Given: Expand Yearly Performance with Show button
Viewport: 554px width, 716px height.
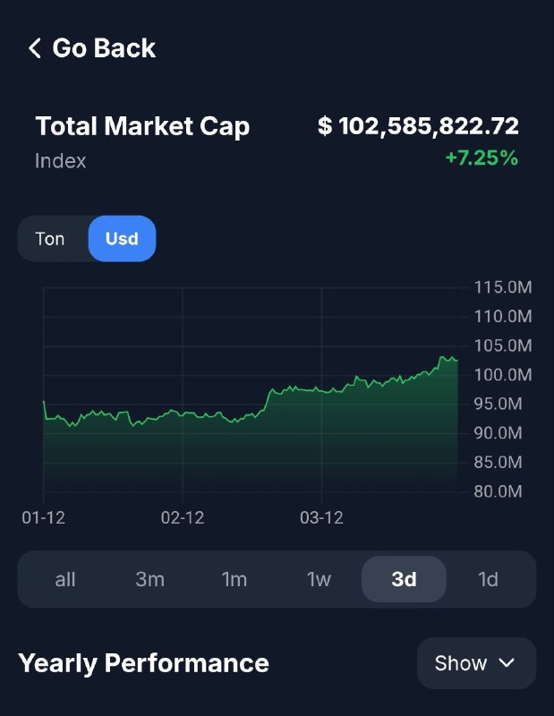Looking at the screenshot, I should [476, 663].
